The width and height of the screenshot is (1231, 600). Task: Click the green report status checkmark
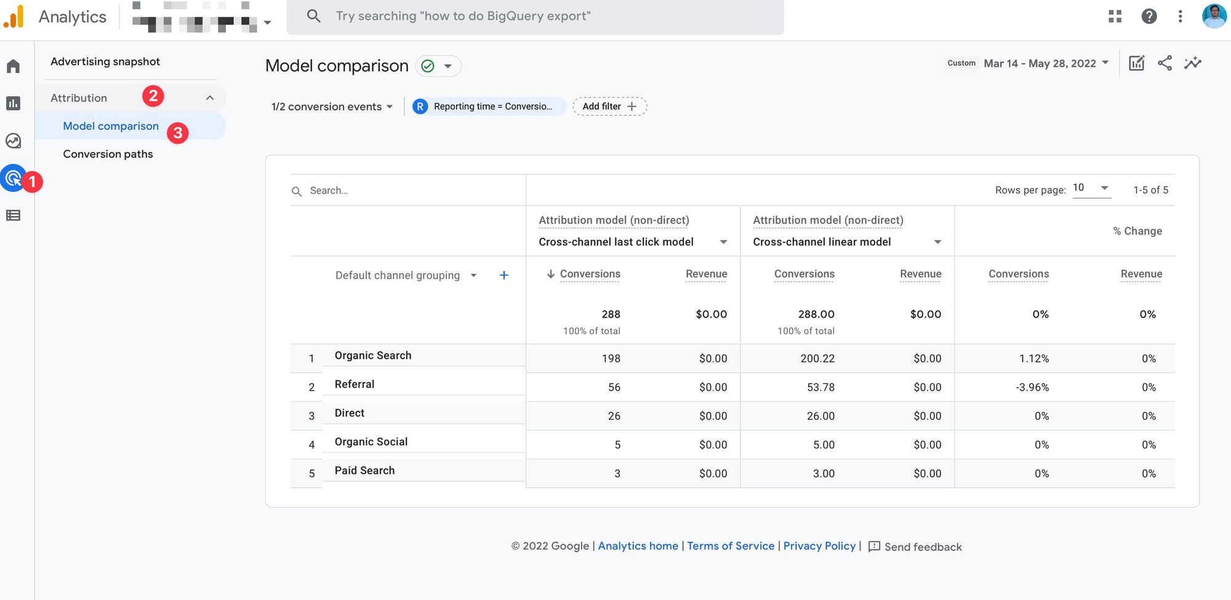tap(428, 66)
